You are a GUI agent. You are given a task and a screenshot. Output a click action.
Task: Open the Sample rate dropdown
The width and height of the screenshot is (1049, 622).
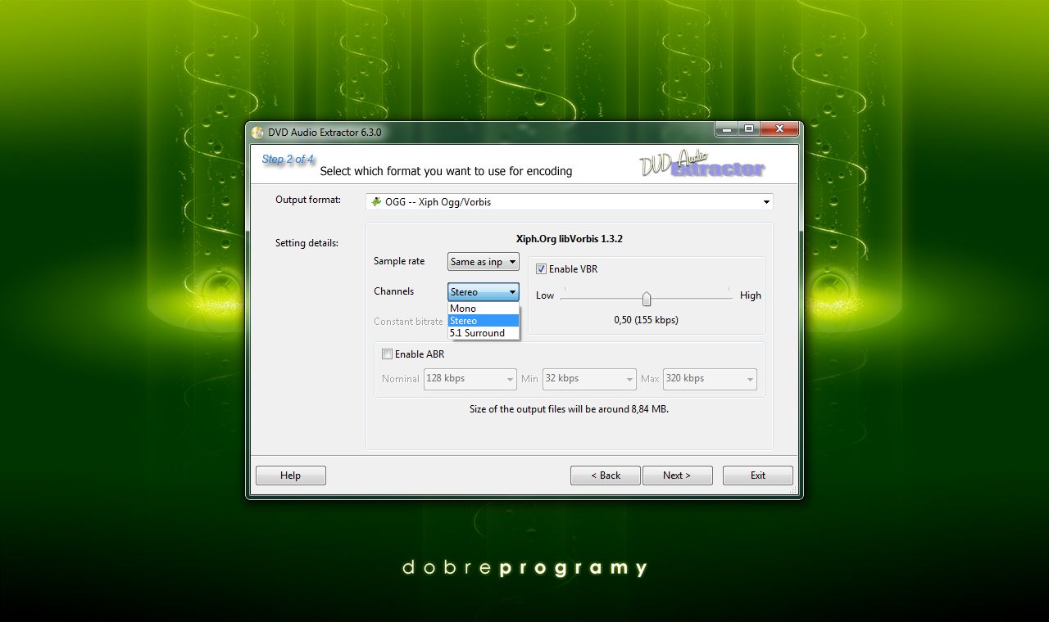pos(484,262)
